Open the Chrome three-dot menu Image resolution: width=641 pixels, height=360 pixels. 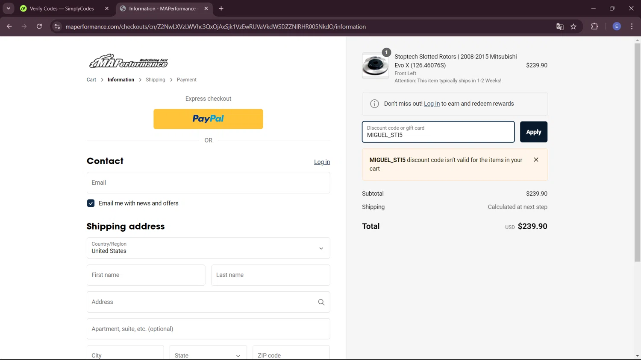(x=632, y=26)
